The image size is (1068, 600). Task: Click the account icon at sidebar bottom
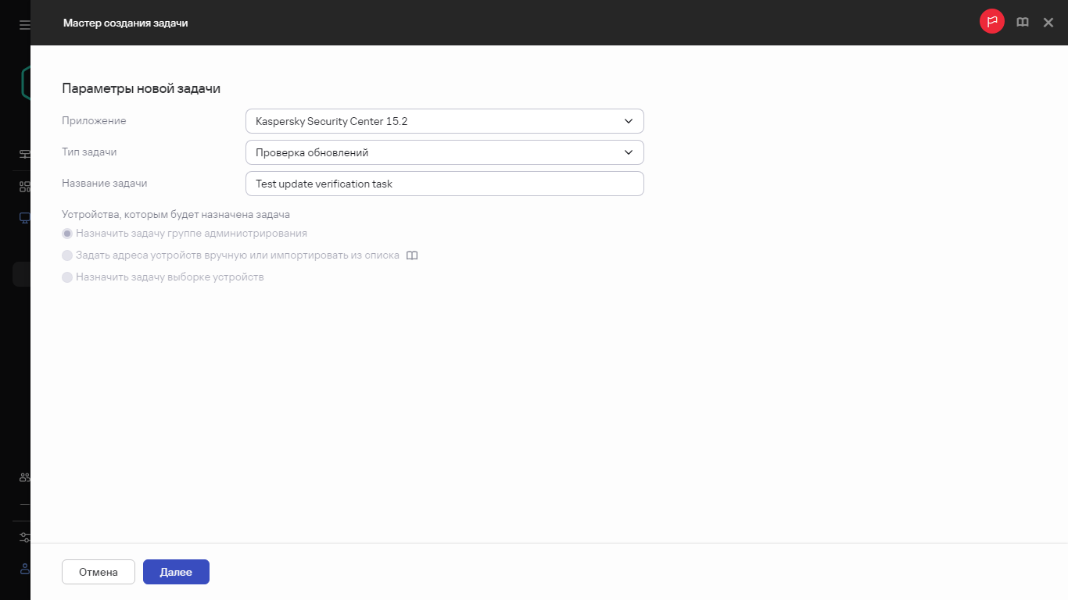coord(25,569)
